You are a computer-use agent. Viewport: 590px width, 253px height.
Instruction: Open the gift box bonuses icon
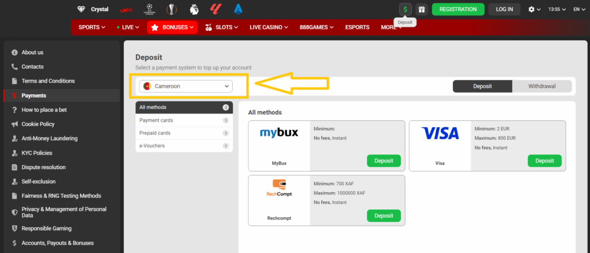[421, 9]
